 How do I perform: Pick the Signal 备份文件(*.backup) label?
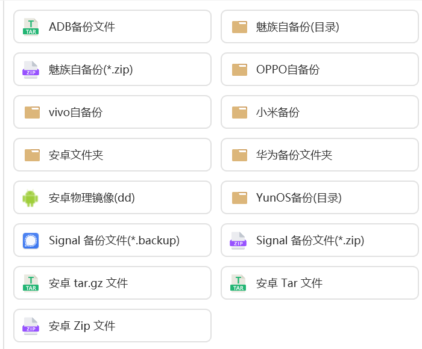pyautogui.click(x=114, y=241)
